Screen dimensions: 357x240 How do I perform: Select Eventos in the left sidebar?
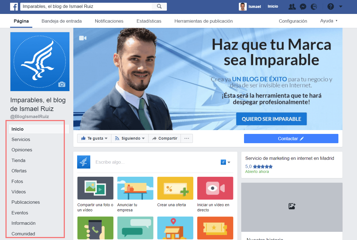pyautogui.click(x=20, y=213)
